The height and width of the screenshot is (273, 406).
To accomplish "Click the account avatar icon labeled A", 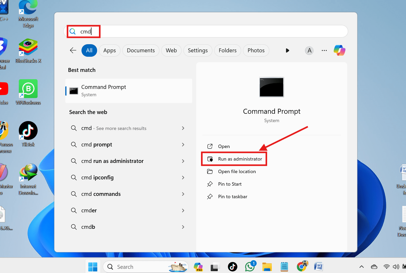I will pyautogui.click(x=309, y=50).
